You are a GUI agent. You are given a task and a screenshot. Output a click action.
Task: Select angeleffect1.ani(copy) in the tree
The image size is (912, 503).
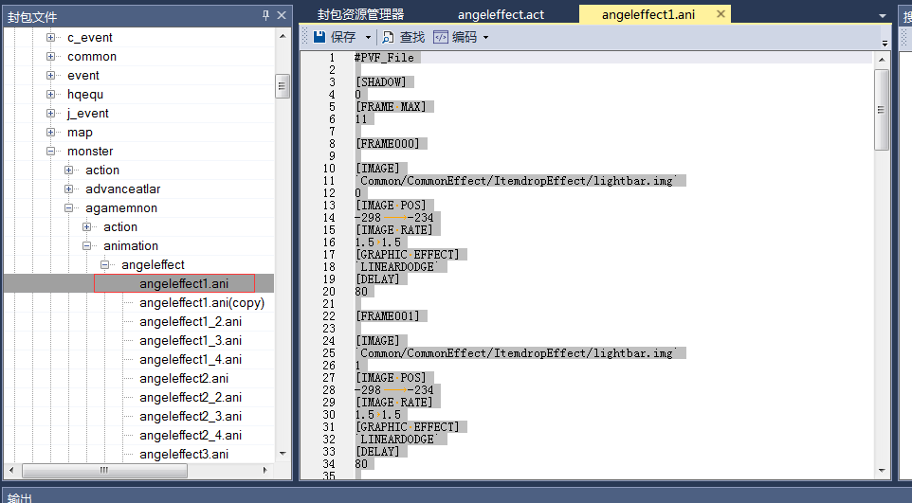[201, 303]
